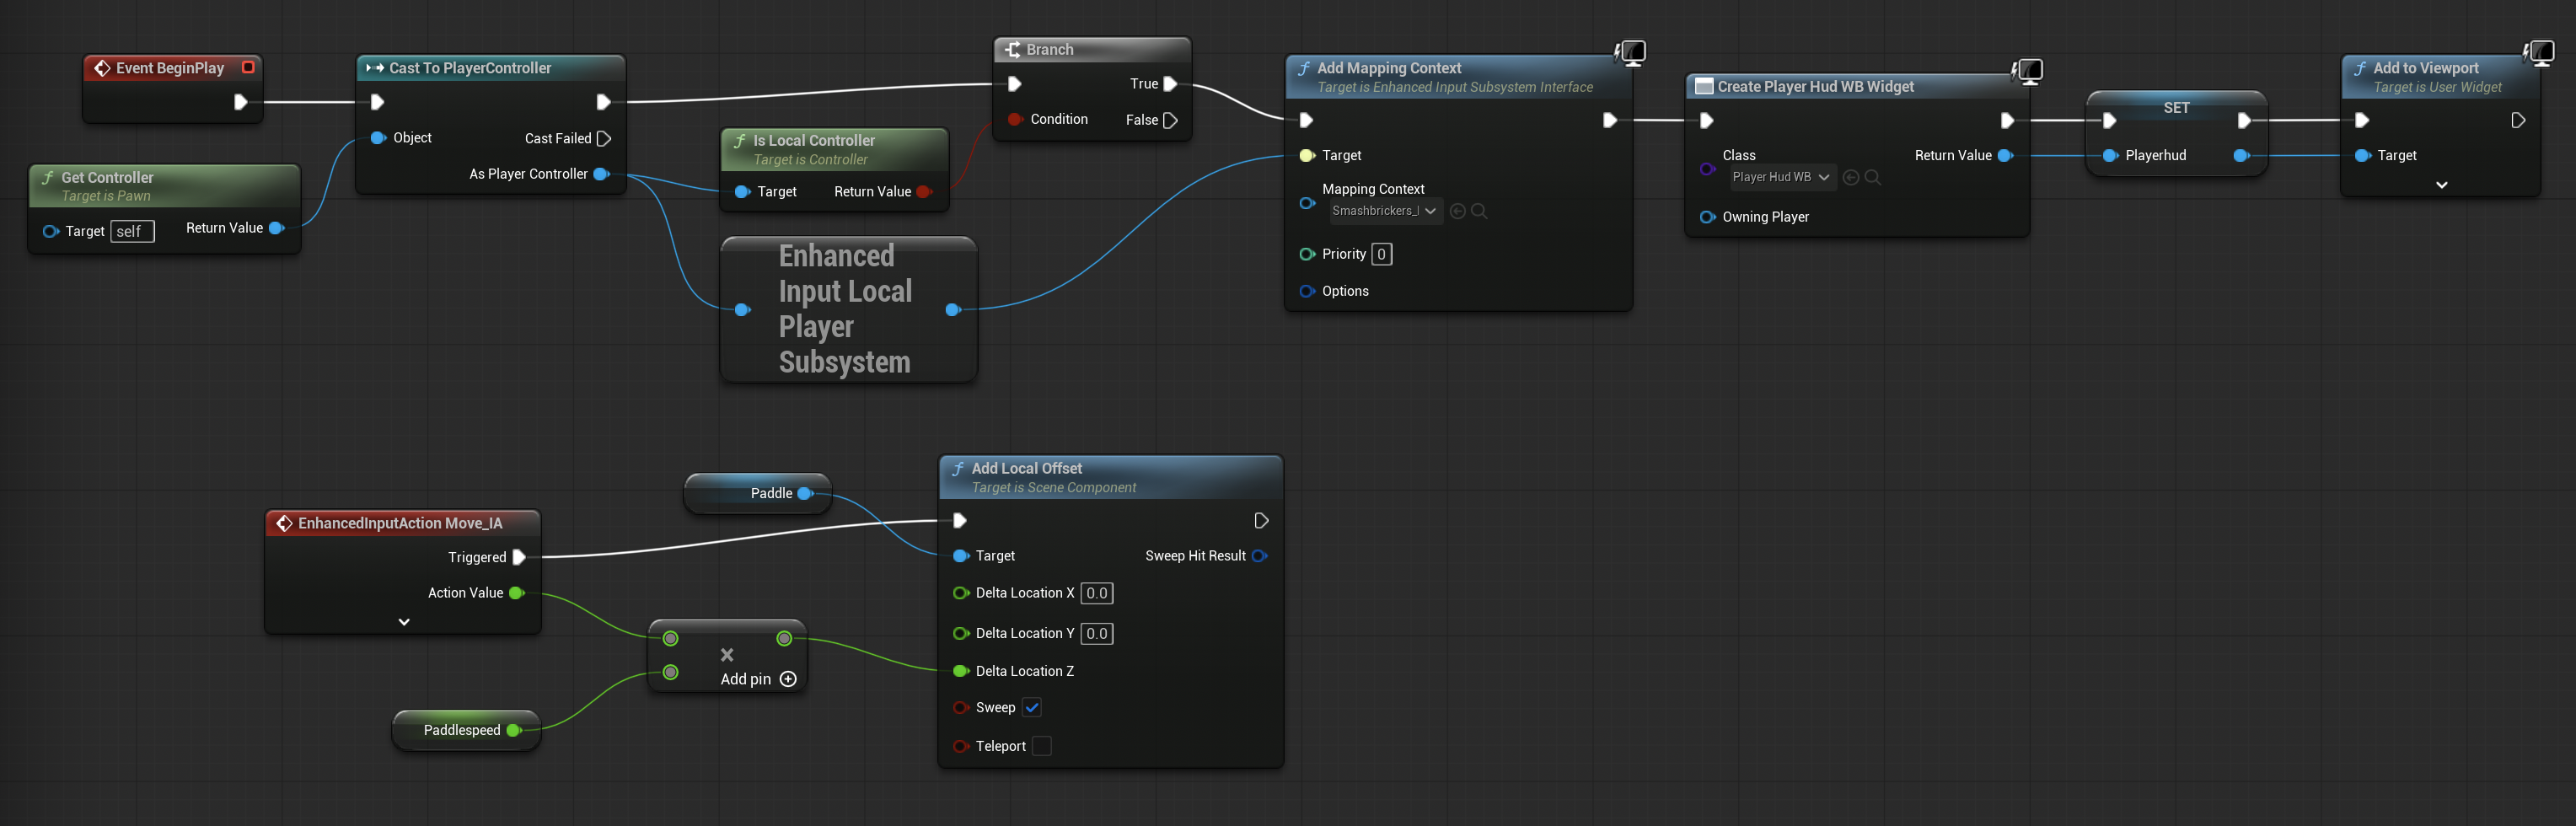Click the self Target field on Get Controller
The image size is (2576, 826).
click(x=132, y=232)
